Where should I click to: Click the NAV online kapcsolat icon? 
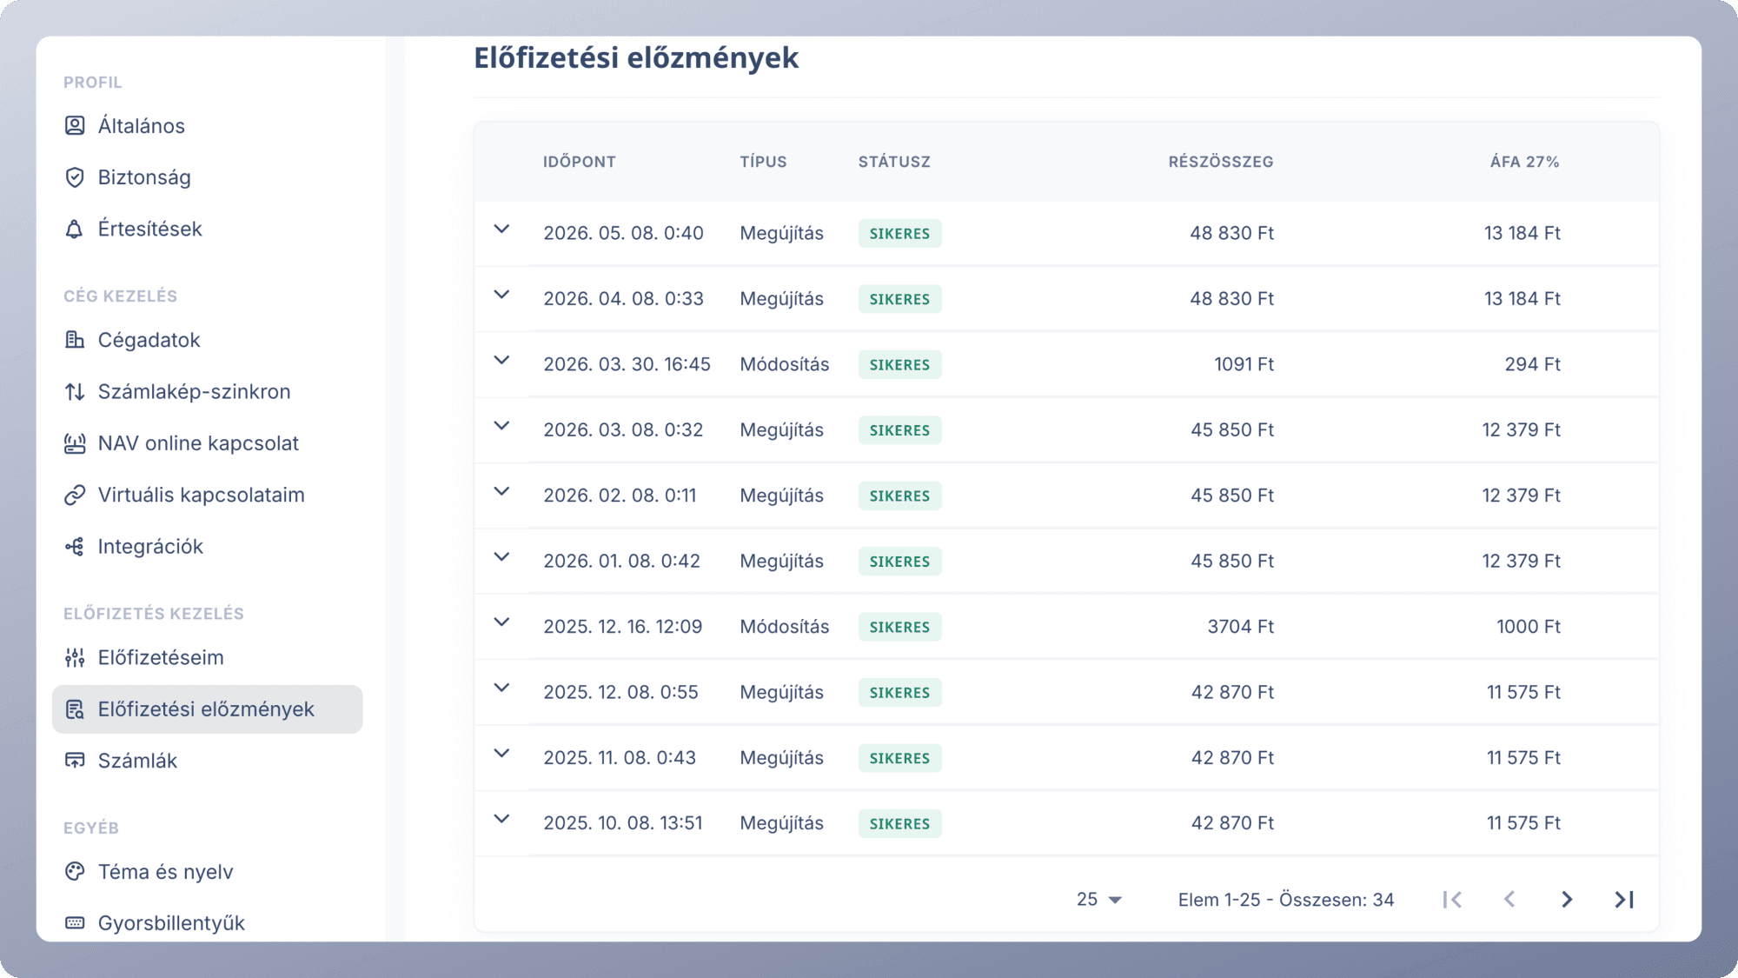[x=75, y=443]
